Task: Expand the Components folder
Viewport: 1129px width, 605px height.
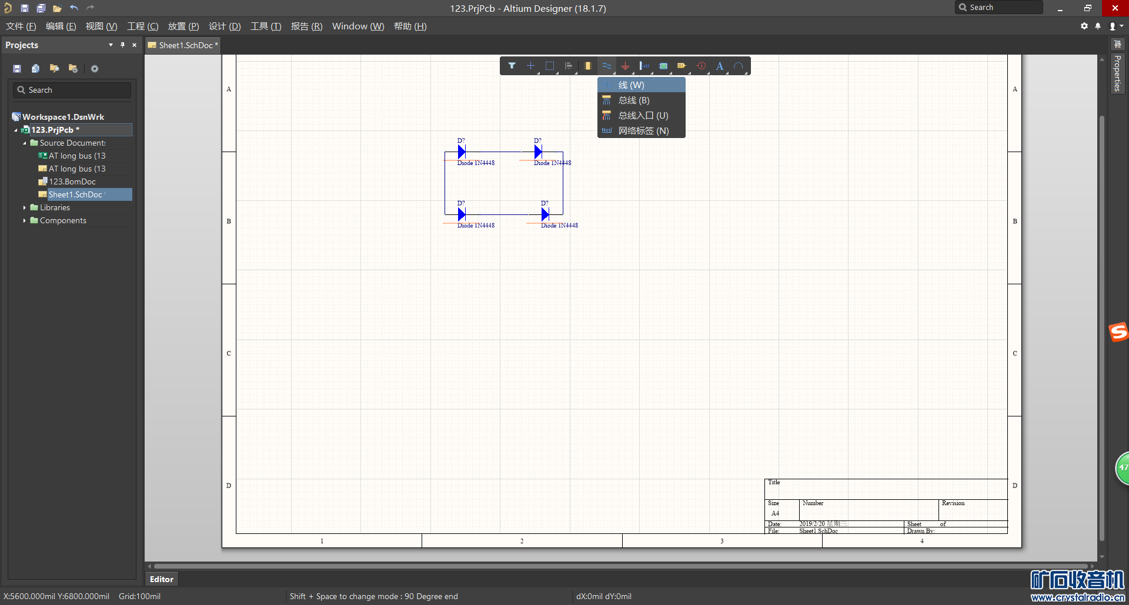Action: [24, 221]
